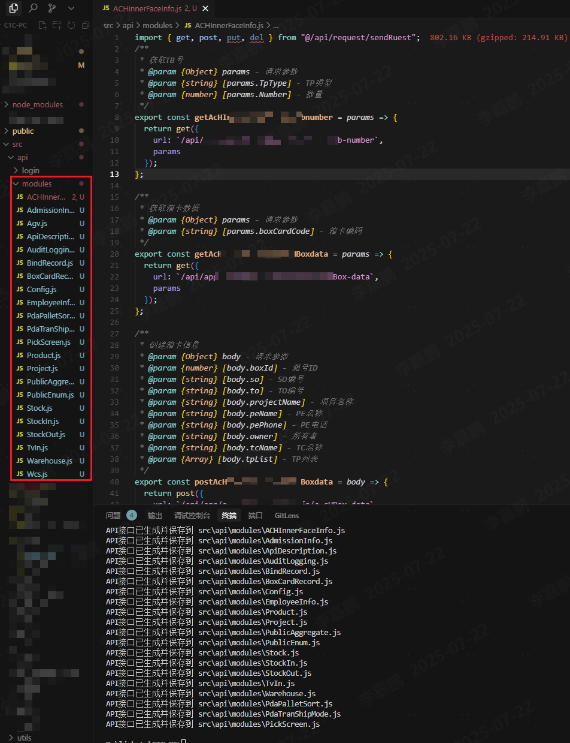Screen dimensions: 570x743
Task: Expand the utils folder
Action: pyautogui.click(x=24, y=738)
